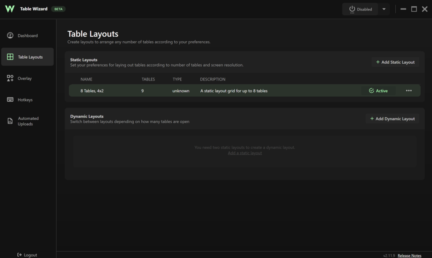Maximize the Table Wizard window
Viewport: 432px width, 258px height.
[x=414, y=9]
